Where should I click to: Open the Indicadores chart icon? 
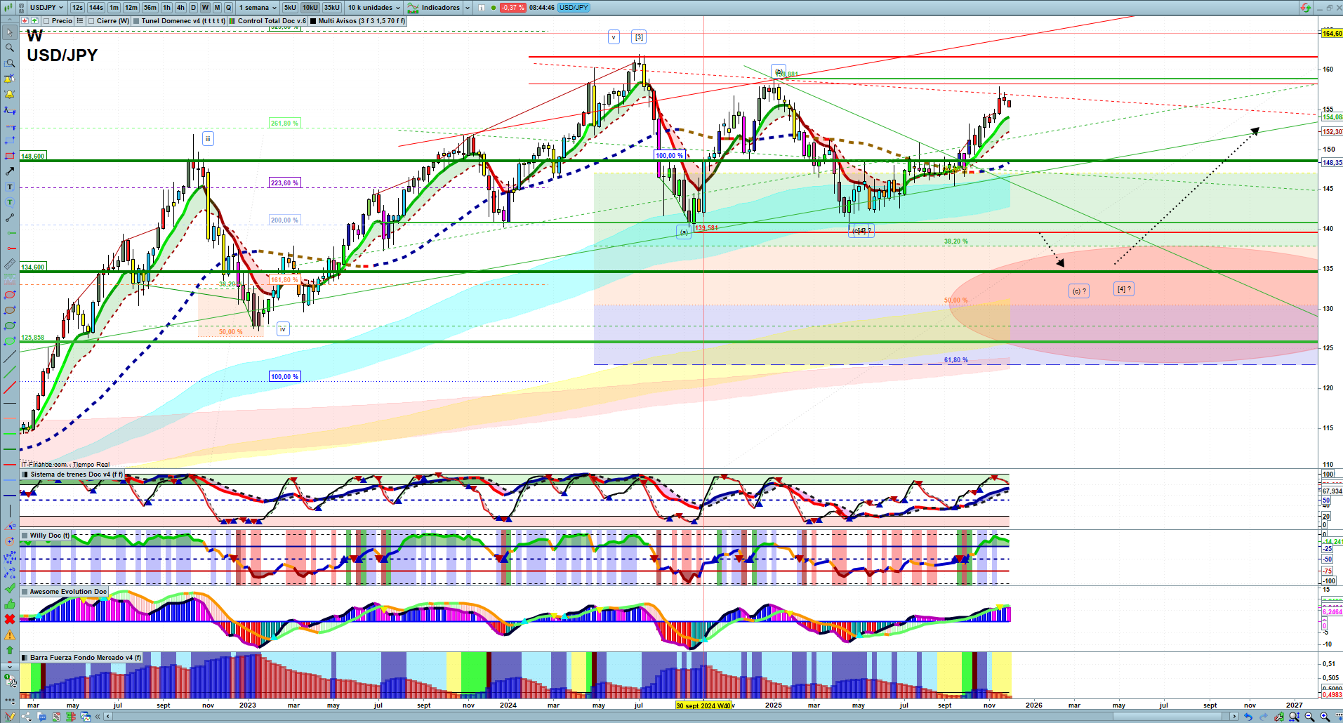[x=414, y=8]
